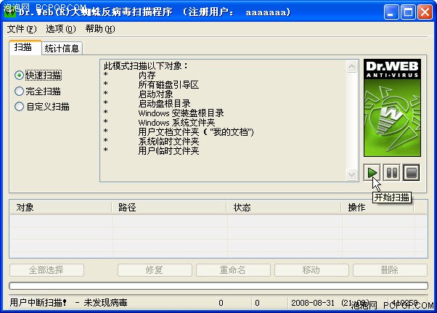Click the 删除 button
Image resolution: width=437 pixels, height=313 pixels.
coord(390,270)
